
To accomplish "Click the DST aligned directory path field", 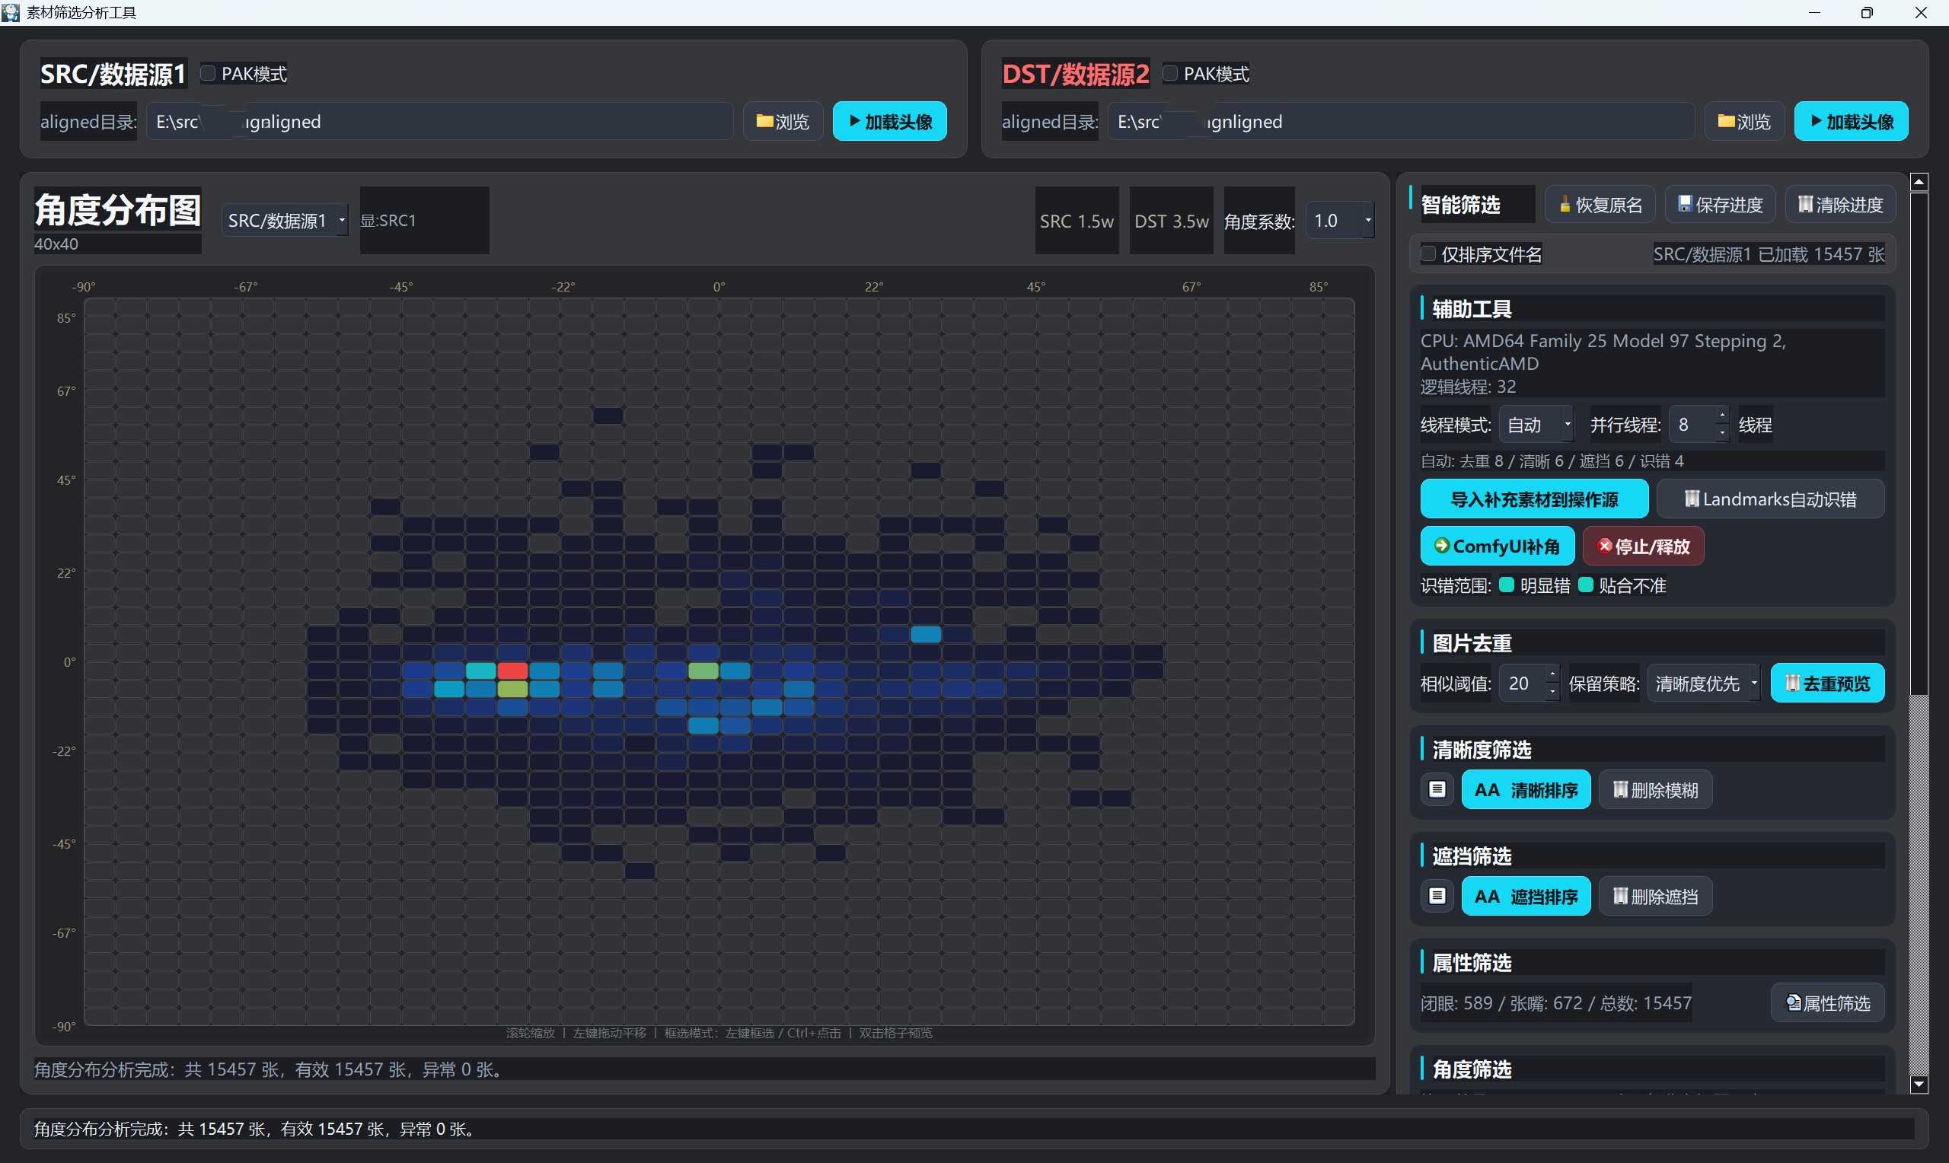I will click(1400, 122).
